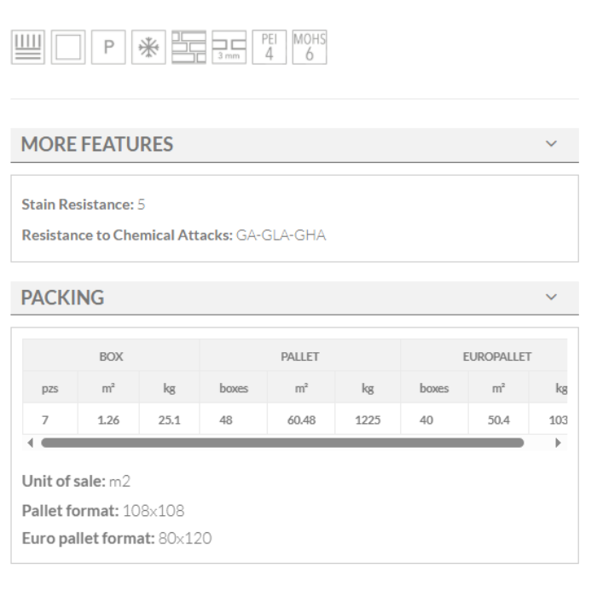This screenshot has width=597, height=597.
Task: Click the packing table horizontal scrollbar thumb
Action: pos(281,443)
